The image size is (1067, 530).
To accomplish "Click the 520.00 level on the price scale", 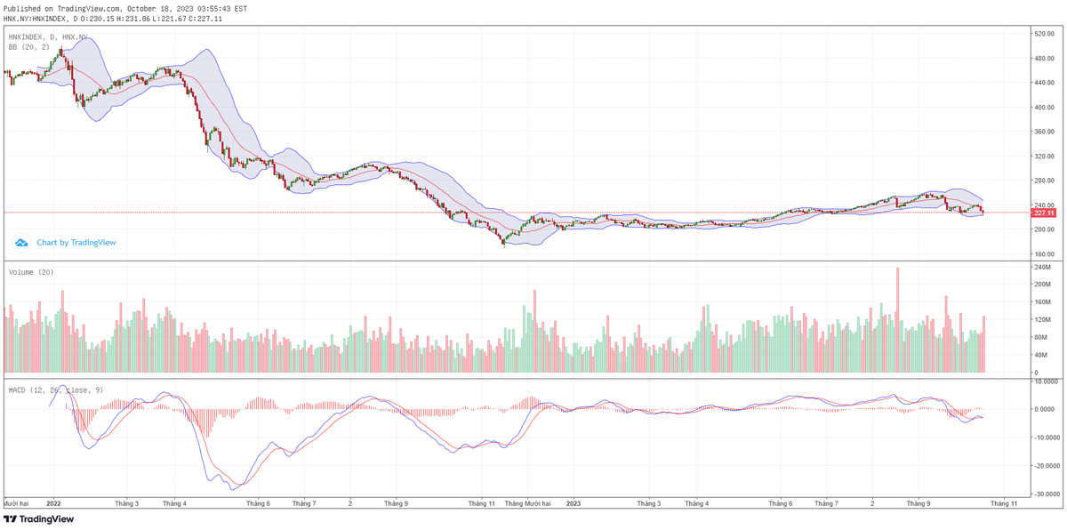I will (x=1043, y=34).
